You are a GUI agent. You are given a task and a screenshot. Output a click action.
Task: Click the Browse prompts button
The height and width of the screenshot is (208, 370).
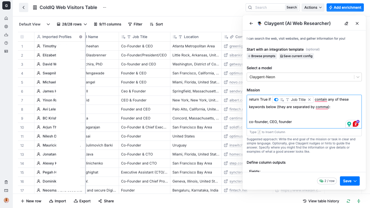[x=262, y=56]
